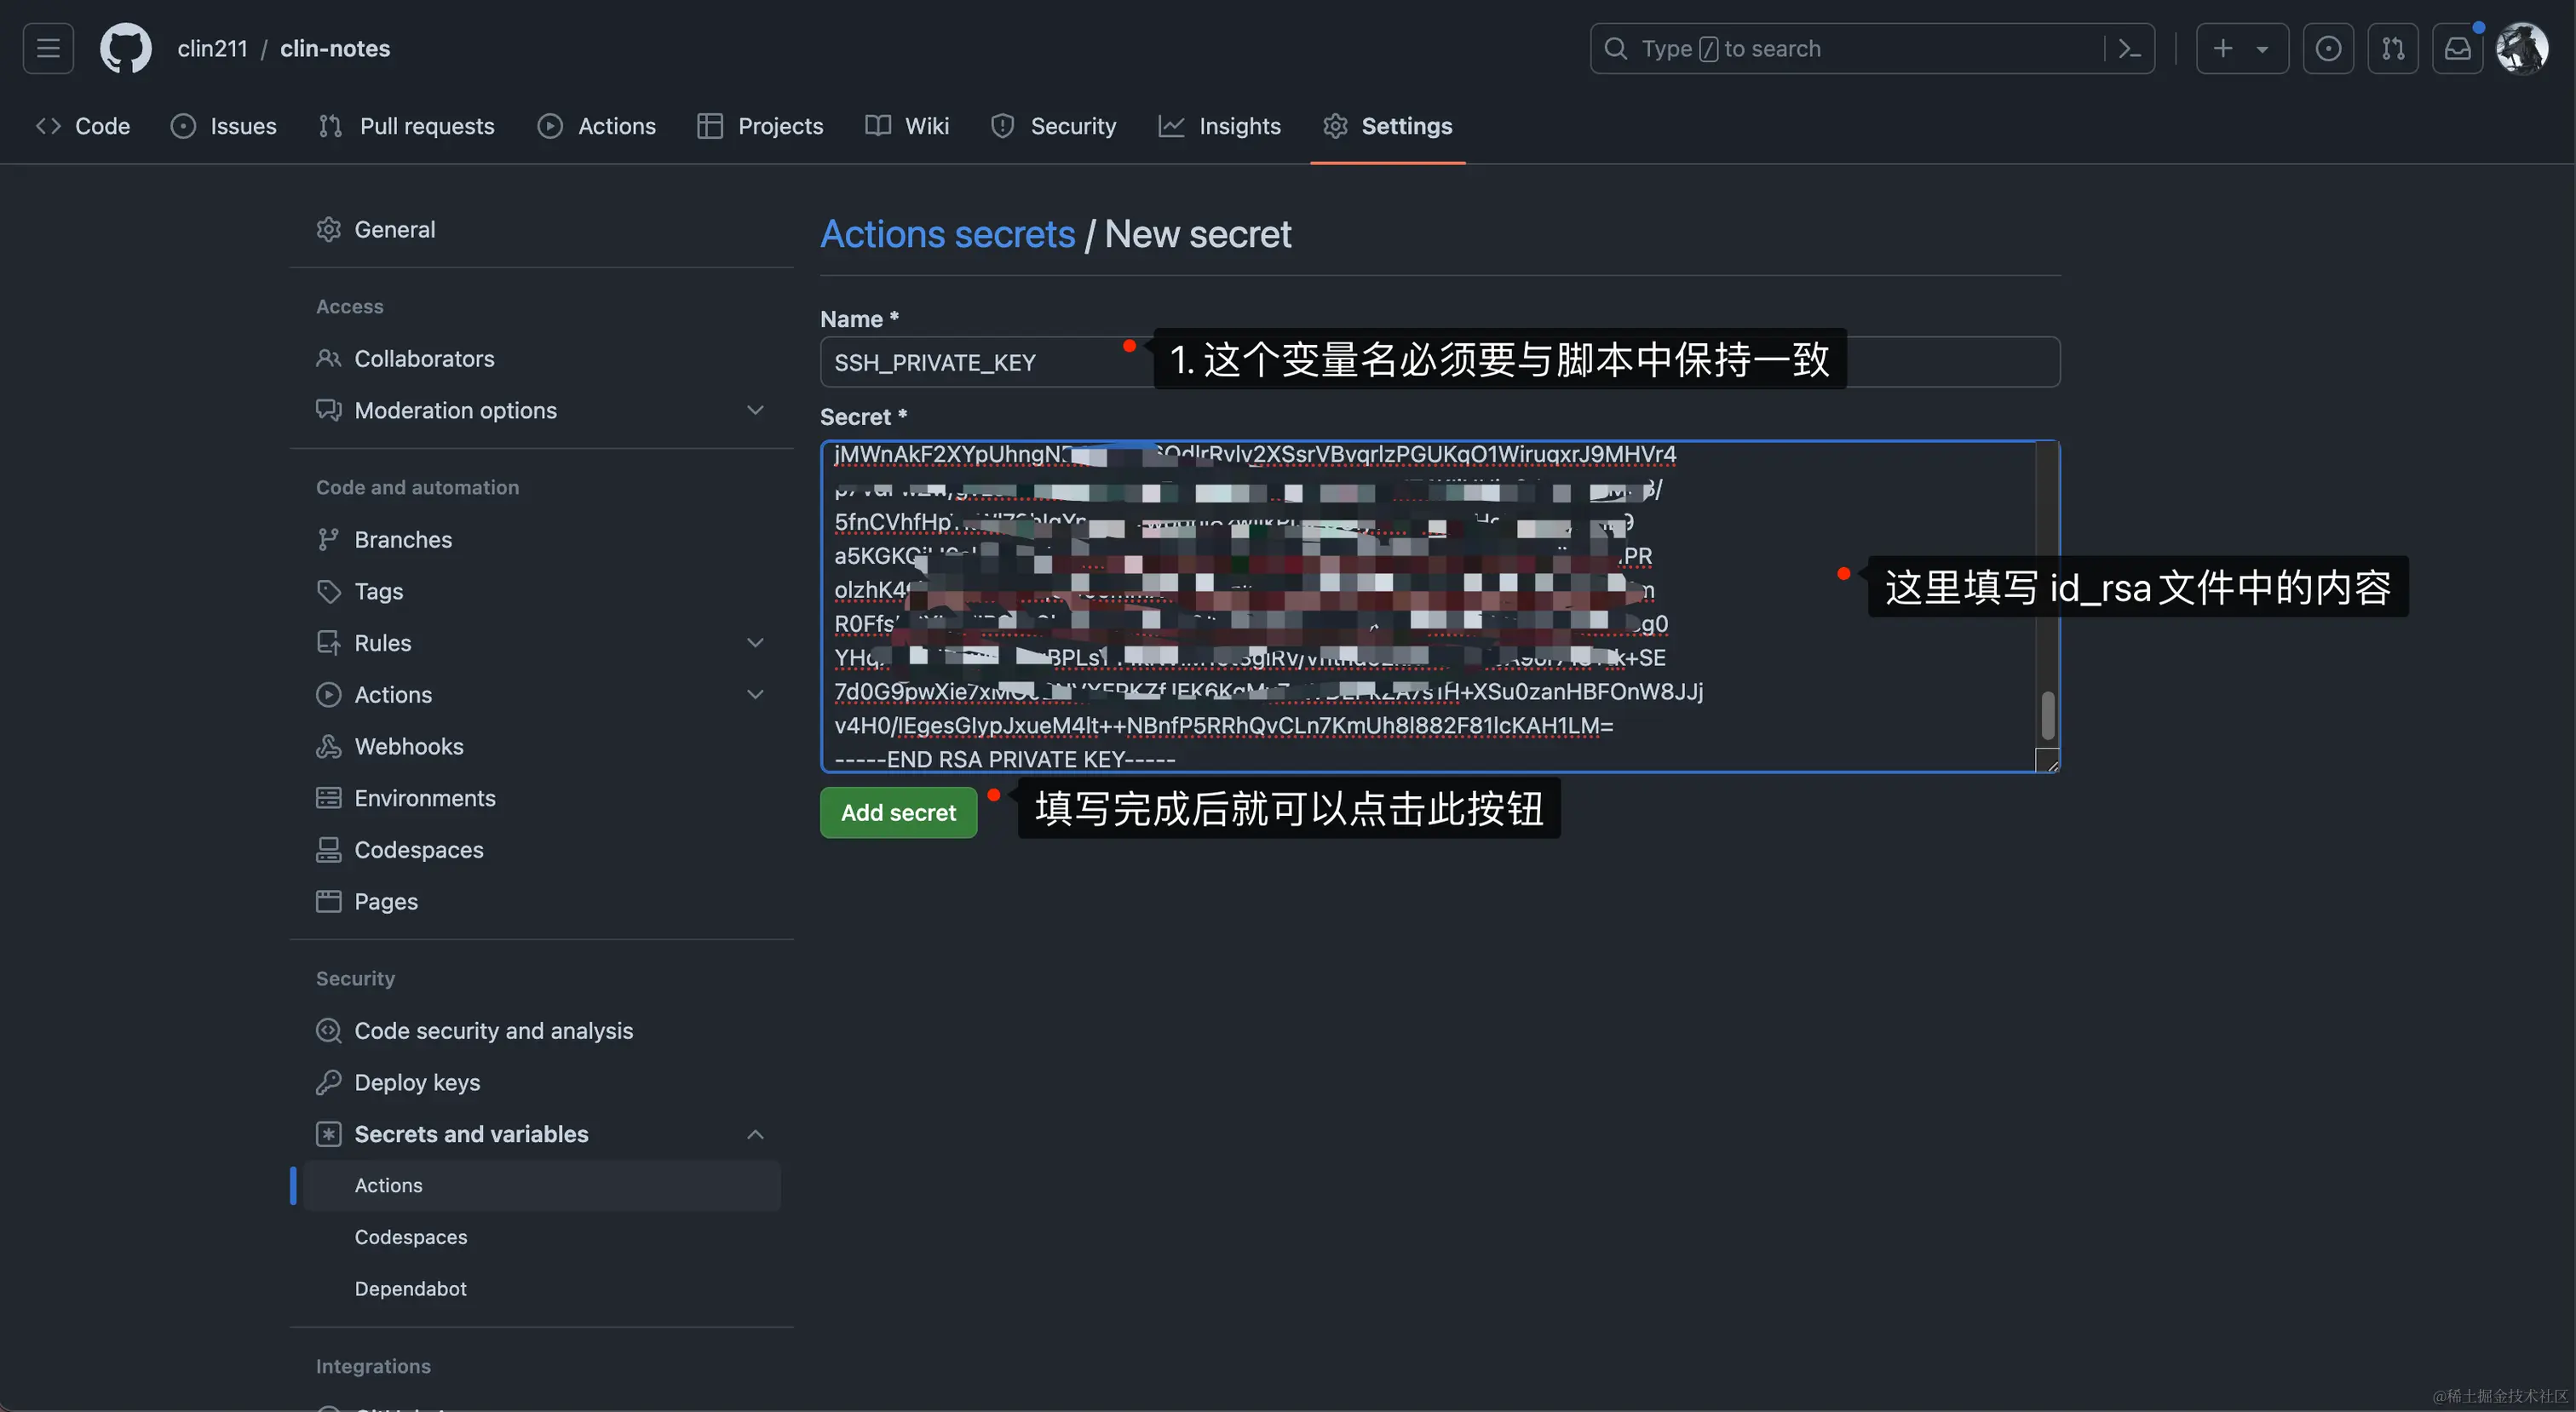Focus the Name input field
The height and width of the screenshot is (1412, 2576).
(x=980, y=362)
